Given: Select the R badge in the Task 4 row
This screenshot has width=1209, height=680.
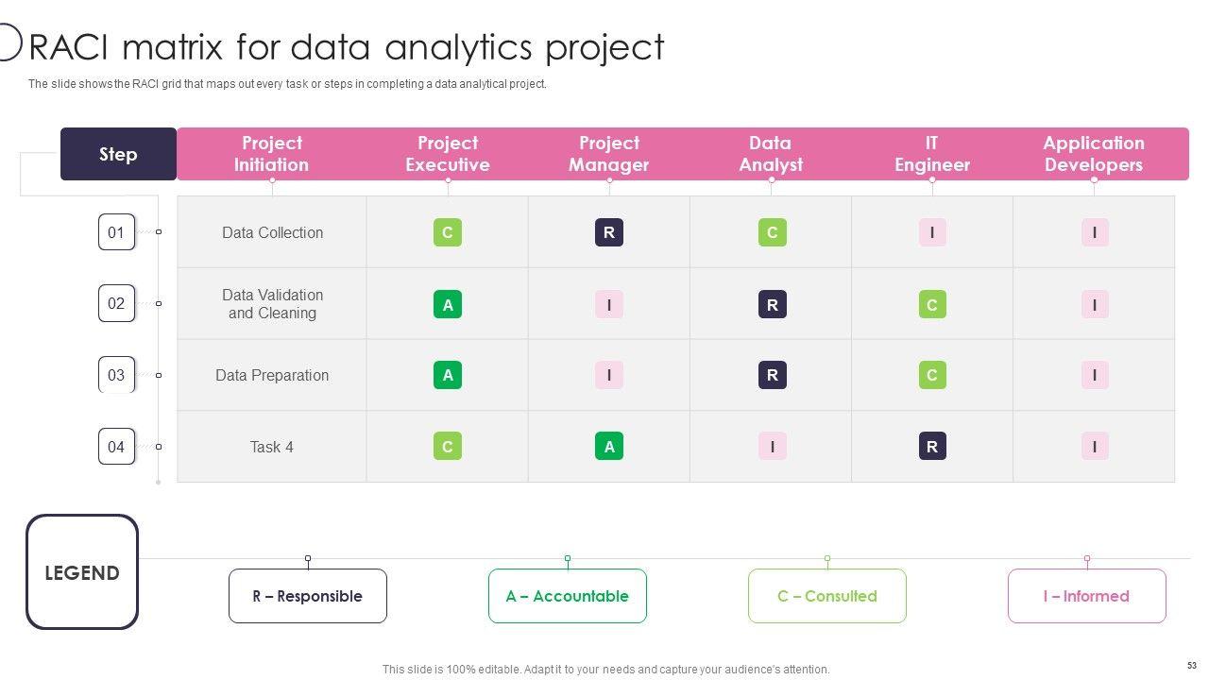Looking at the screenshot, I should click(932, 447).
